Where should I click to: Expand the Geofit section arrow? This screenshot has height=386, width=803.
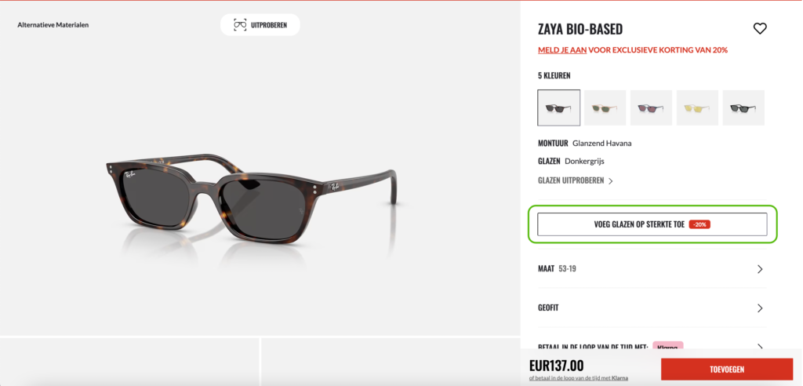[760, 308]
